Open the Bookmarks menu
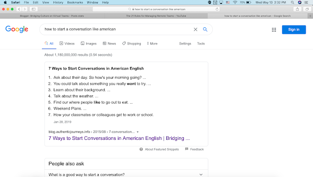 tap(75, 2)
